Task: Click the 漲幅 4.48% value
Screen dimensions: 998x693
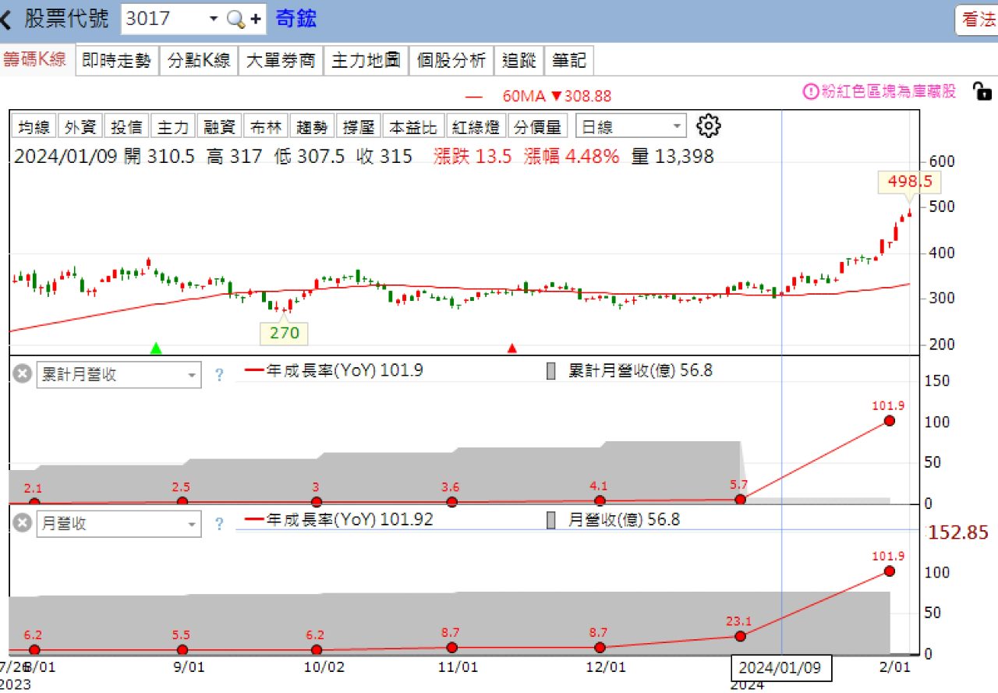Action: coord(572,157)
